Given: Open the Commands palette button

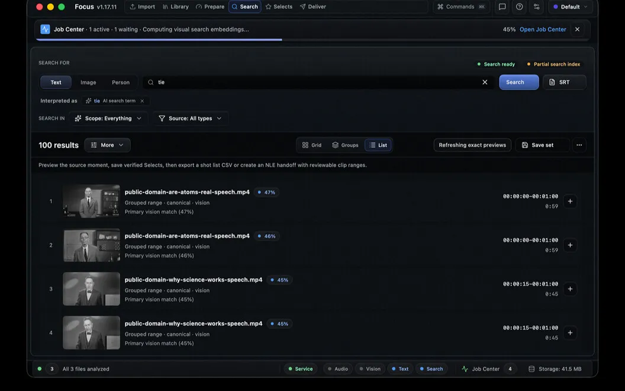Looking at the screenshot, I should click(x=461, y=7).
